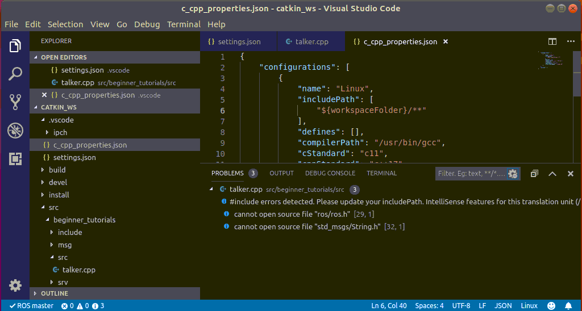The image size is (582, 311).
Task: Collapse talker.cpp group in Problems
Action: 211,190
